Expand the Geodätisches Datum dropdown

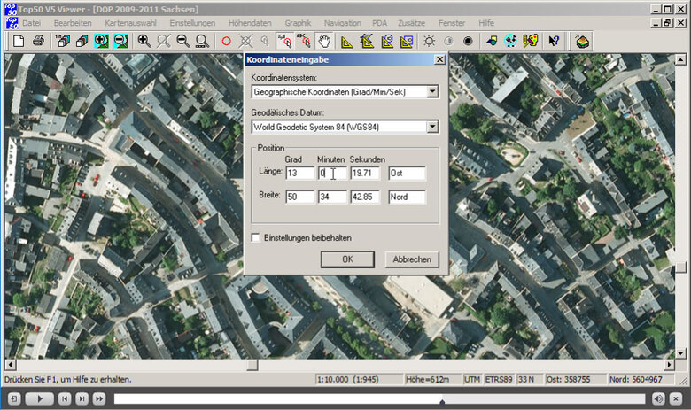[x=432, y=127]
